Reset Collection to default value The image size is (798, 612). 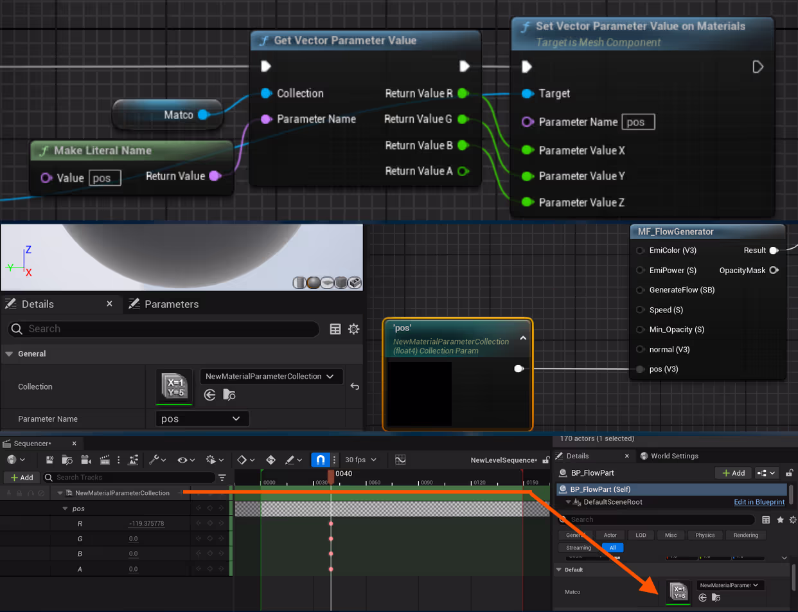354,386
